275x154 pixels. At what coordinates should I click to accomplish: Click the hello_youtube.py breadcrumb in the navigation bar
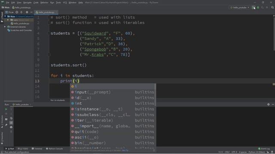[x=21, y=8]
